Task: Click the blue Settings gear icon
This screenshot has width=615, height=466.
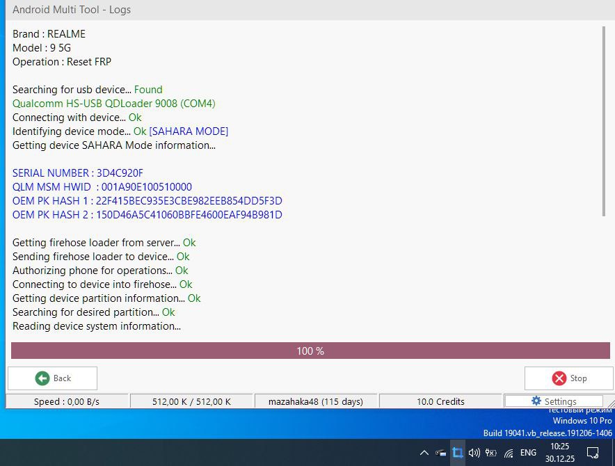Action: (536, 401)
